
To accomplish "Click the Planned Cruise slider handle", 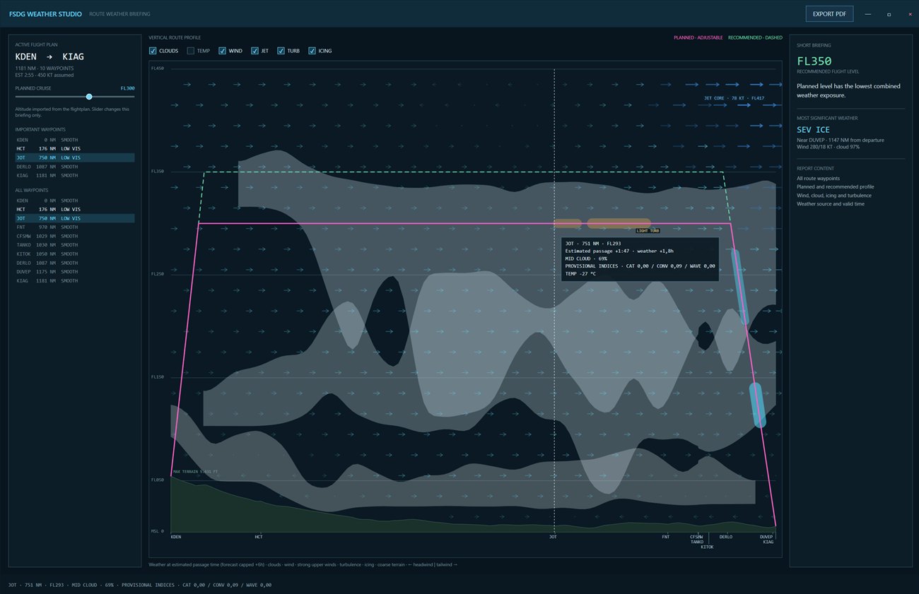I will pyautogui.click(x=89, y=96).
